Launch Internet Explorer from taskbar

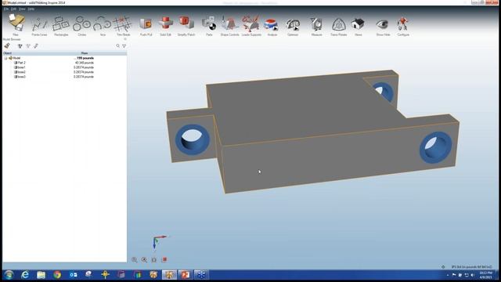click(25, 275)
